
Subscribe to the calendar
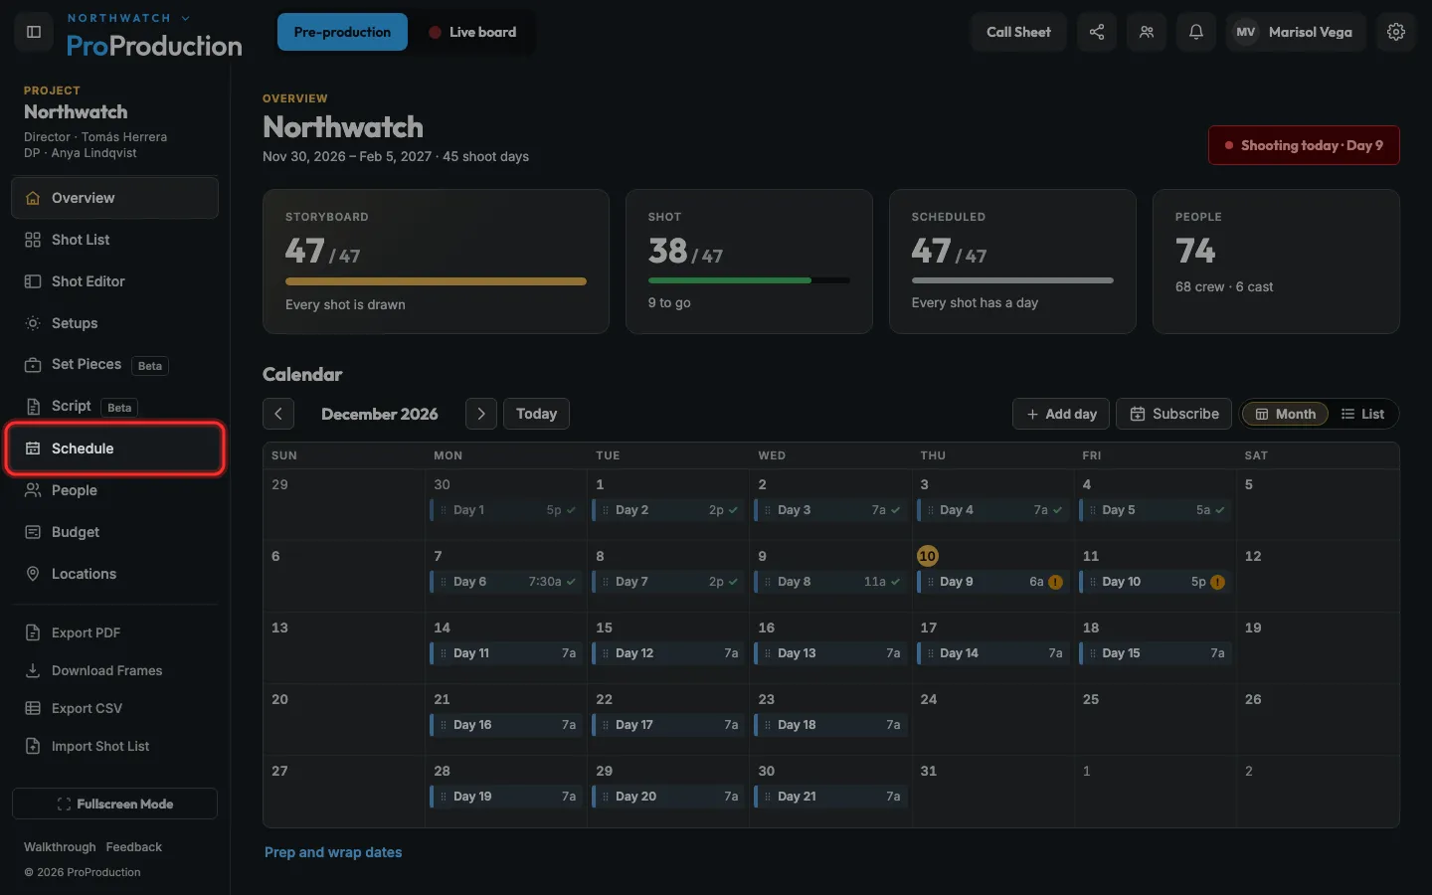[1174, 414]
